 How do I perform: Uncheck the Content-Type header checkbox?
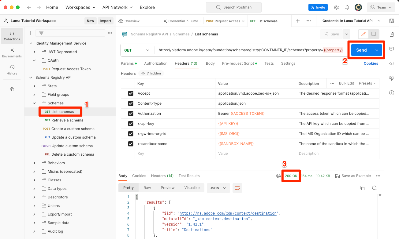coord(131,103)
